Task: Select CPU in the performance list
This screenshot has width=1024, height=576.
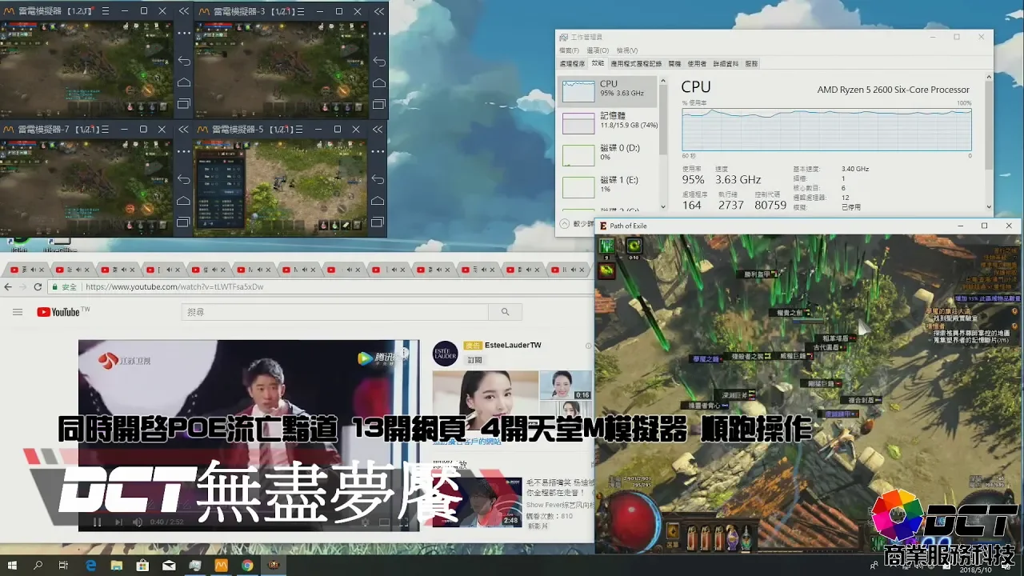Action: [609, 91]
